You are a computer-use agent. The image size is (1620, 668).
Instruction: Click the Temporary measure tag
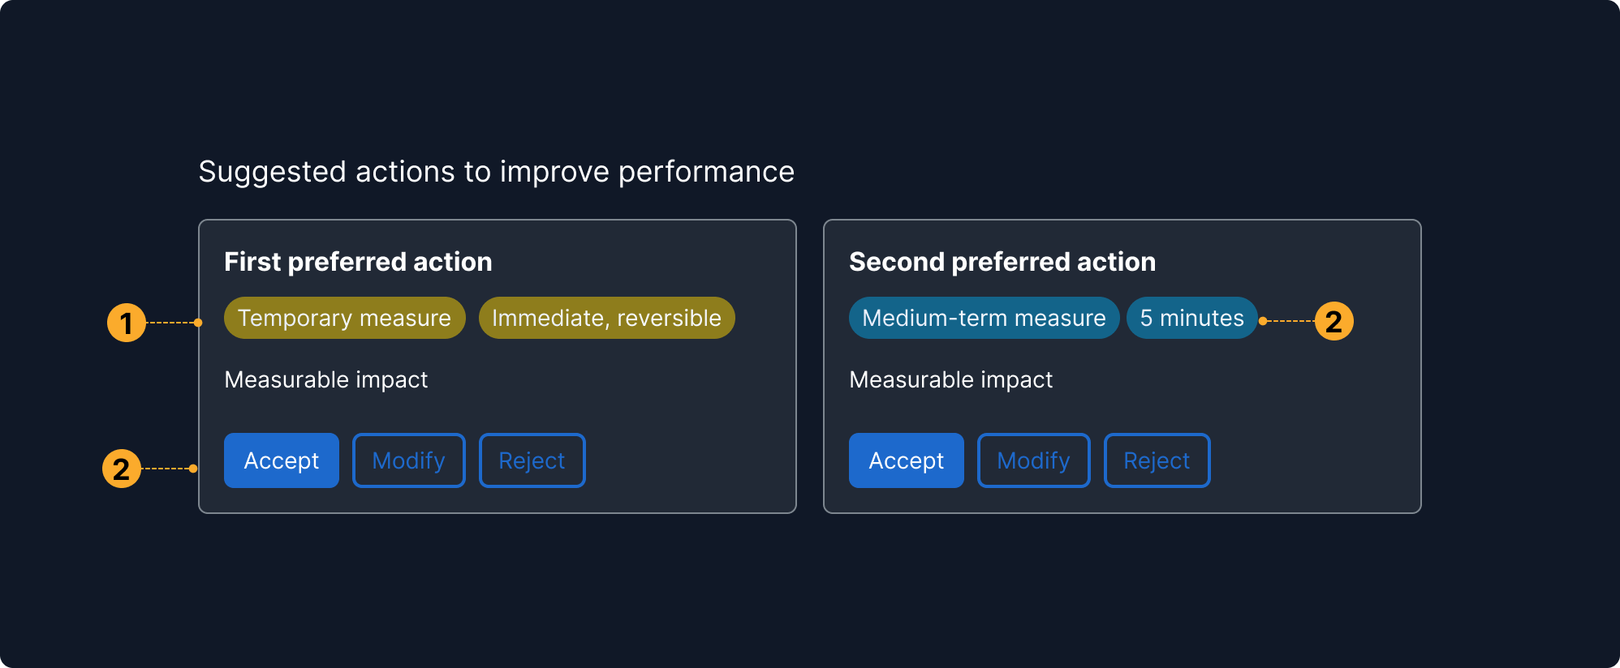coord(344,318)
